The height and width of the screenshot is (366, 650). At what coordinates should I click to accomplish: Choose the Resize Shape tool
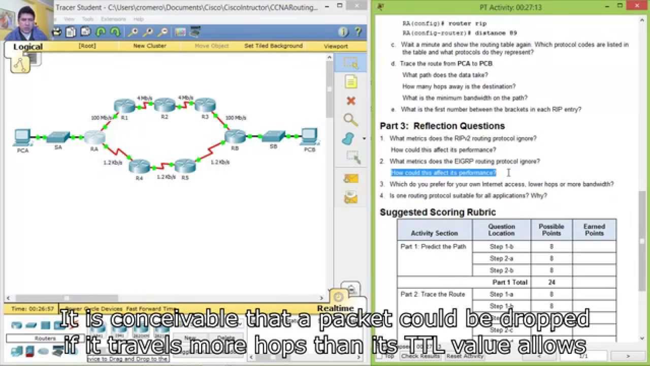353,157
